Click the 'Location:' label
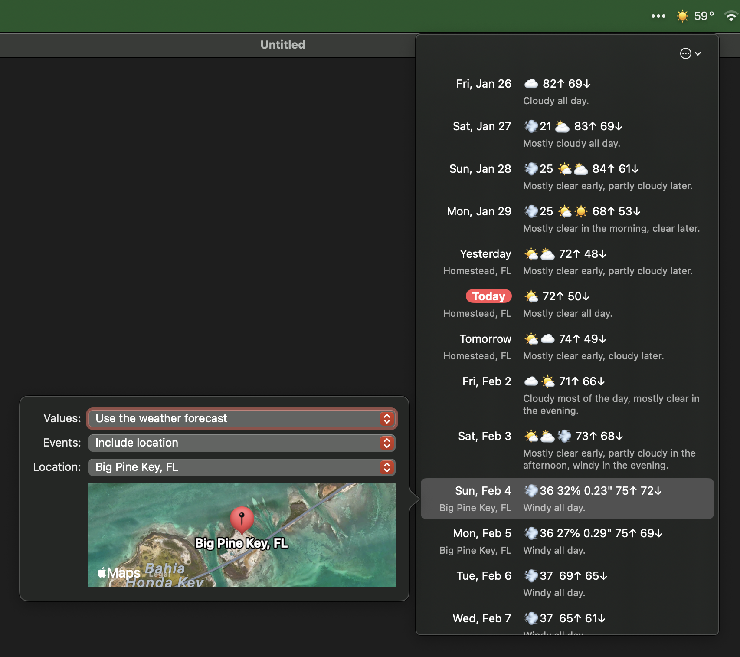Image resolution: width=740 pixels, height=657 pixels. (x=57, y=467)
